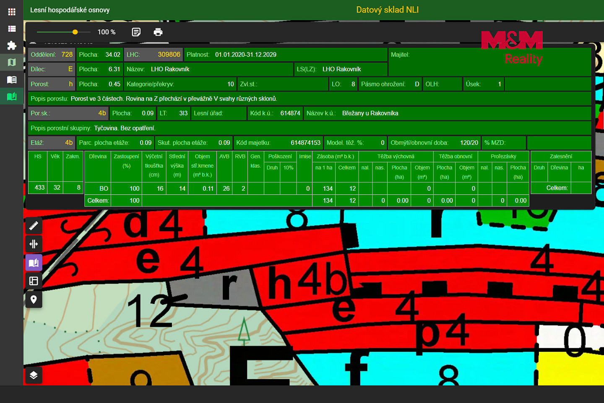Activate the map compare split tool
The width and height of the screenshot is (604, 403).
(x=34, y=244)
